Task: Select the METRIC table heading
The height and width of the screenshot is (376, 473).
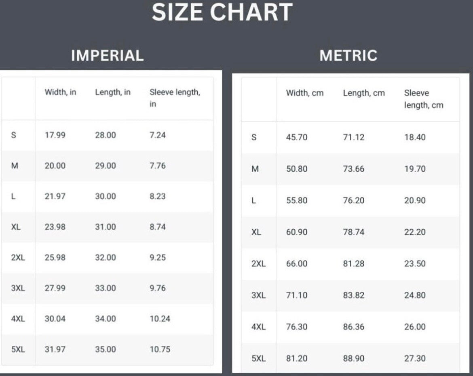Action: click(x=348, y=55)
